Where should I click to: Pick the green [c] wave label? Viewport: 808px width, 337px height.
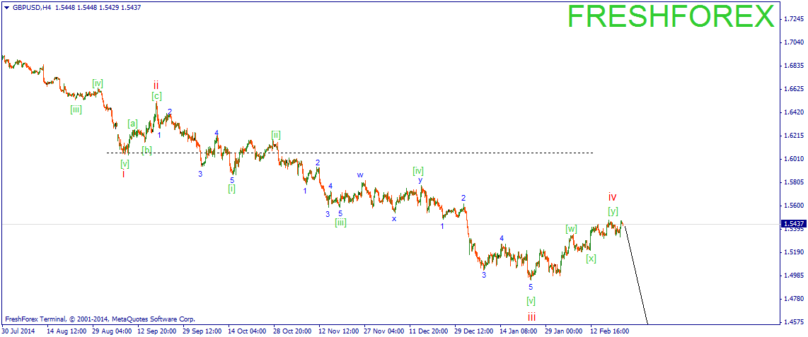point(156,96)
